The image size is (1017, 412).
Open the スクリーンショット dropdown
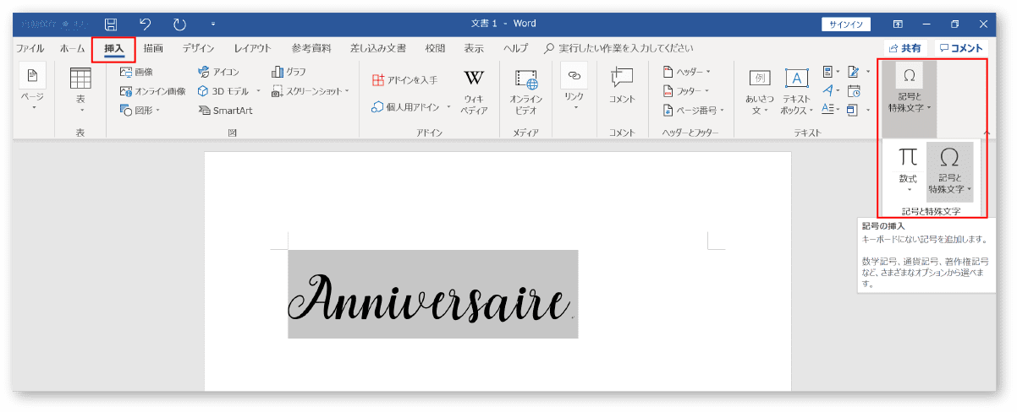(x=311, y=91)
